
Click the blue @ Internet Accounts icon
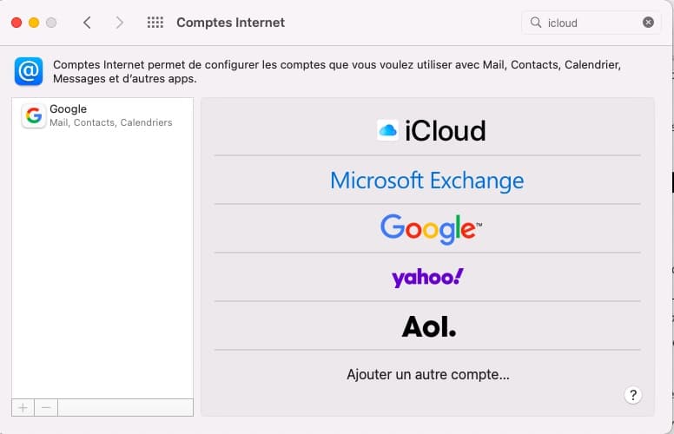click(29, 71)
